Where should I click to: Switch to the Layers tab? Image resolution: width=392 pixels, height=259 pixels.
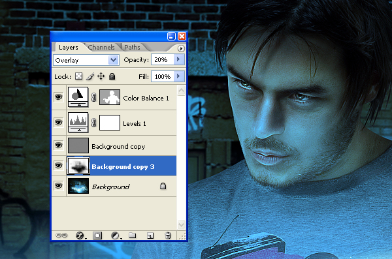tap(69, 47)
